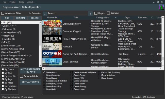165x99 pixels.
Task: Sort by the Tags column header
Action: coord(127,18)
